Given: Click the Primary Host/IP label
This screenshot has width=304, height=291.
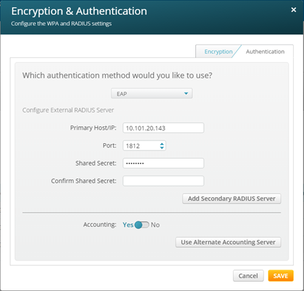Looking at the screenshot, I should [x=93, y=128].
